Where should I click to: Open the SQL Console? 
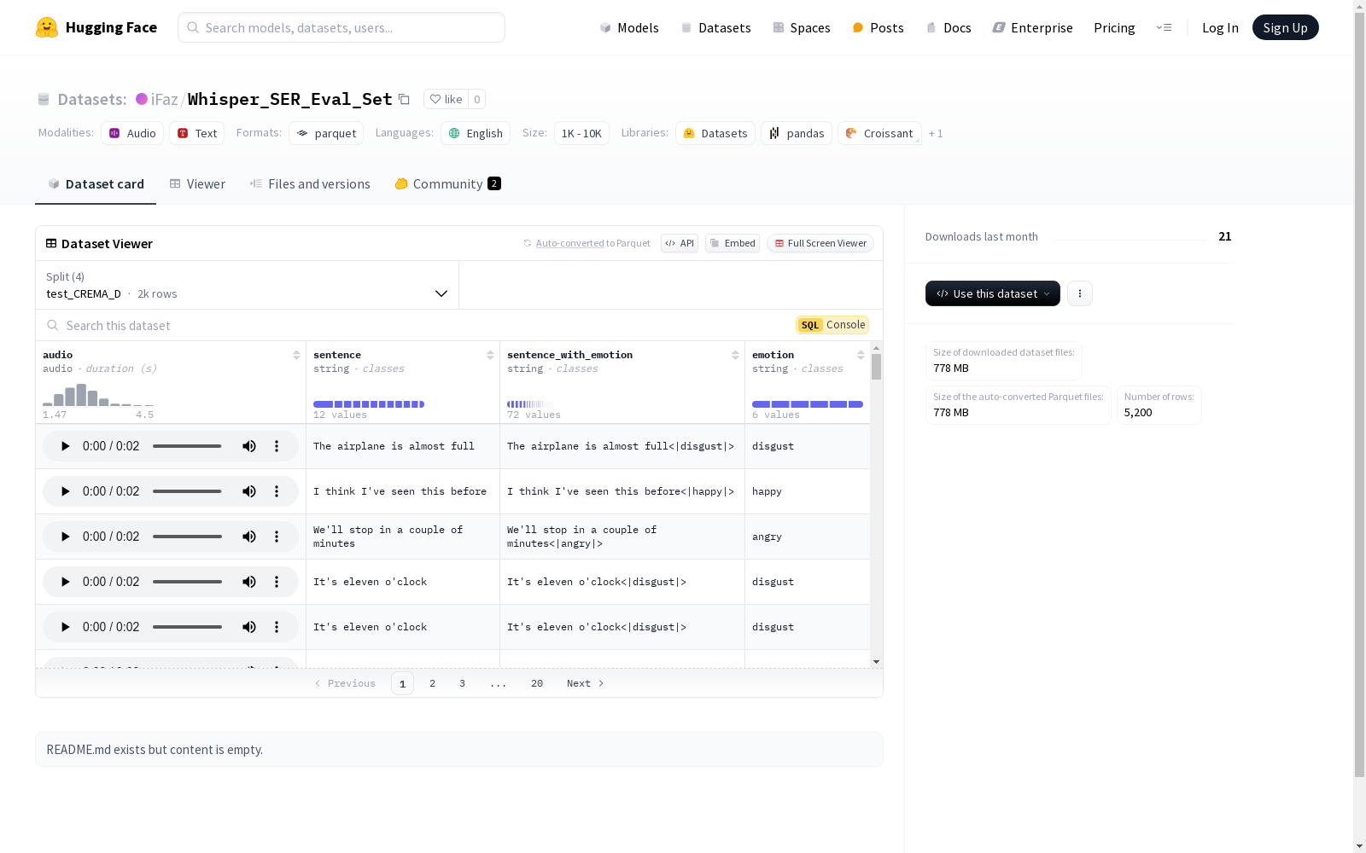(832, 325)
